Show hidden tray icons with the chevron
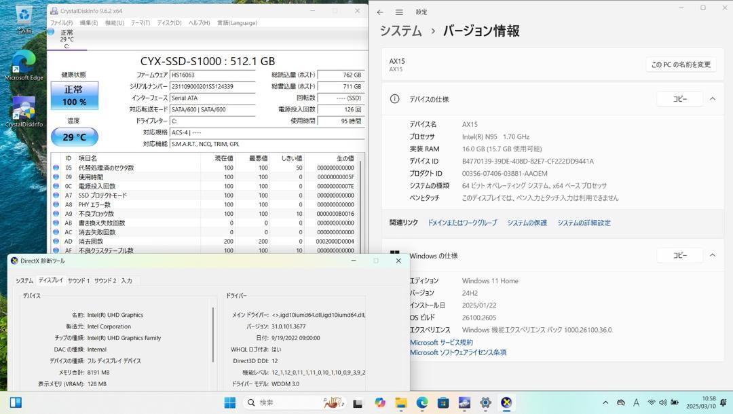Viewport: 733px width, 414px height. pyautogui.click(x=605, y=402)
